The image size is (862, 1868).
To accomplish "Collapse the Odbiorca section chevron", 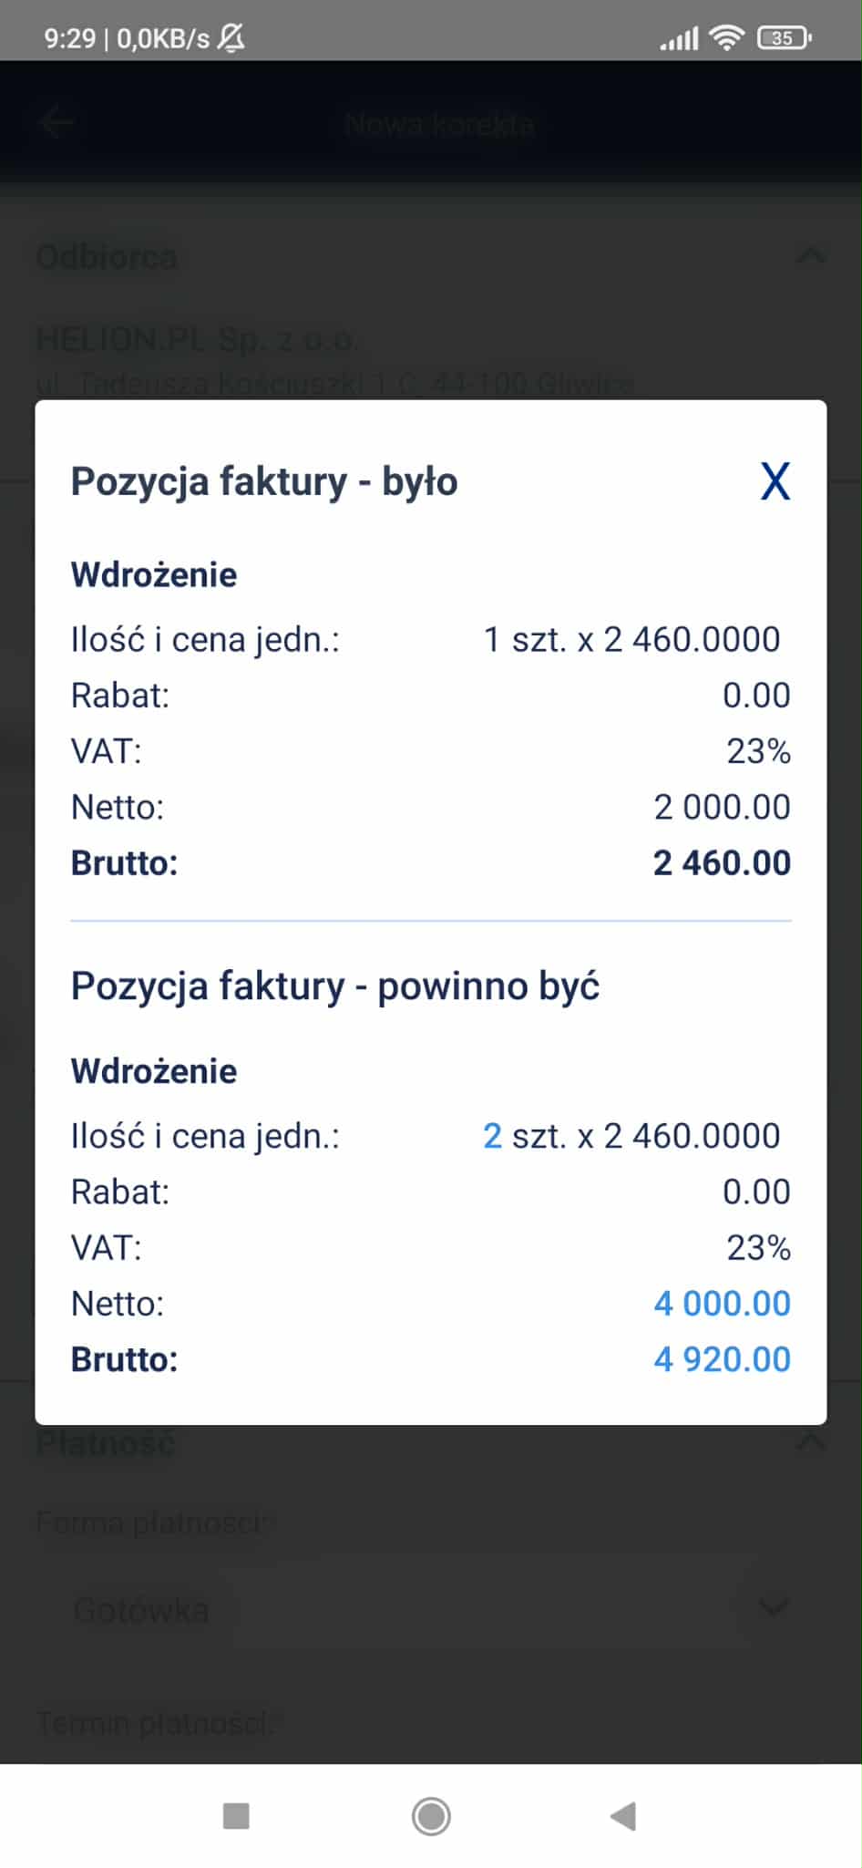I will (x=810, y=256).
